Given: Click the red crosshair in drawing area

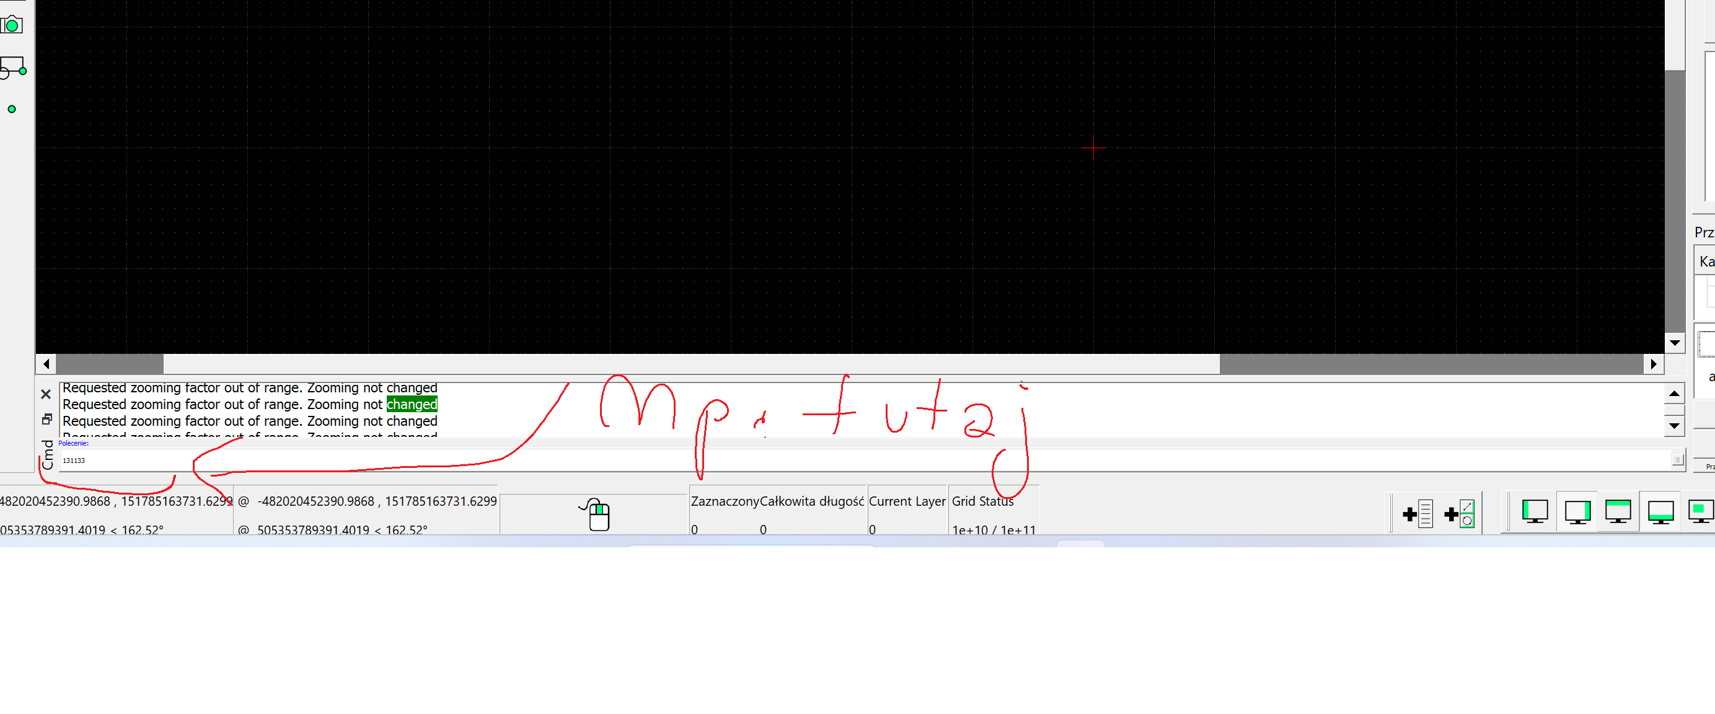Looking at the screenshot, I should coord(1093,148).
